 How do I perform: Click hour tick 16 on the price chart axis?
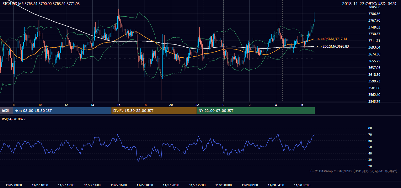(x=119, y=105)
